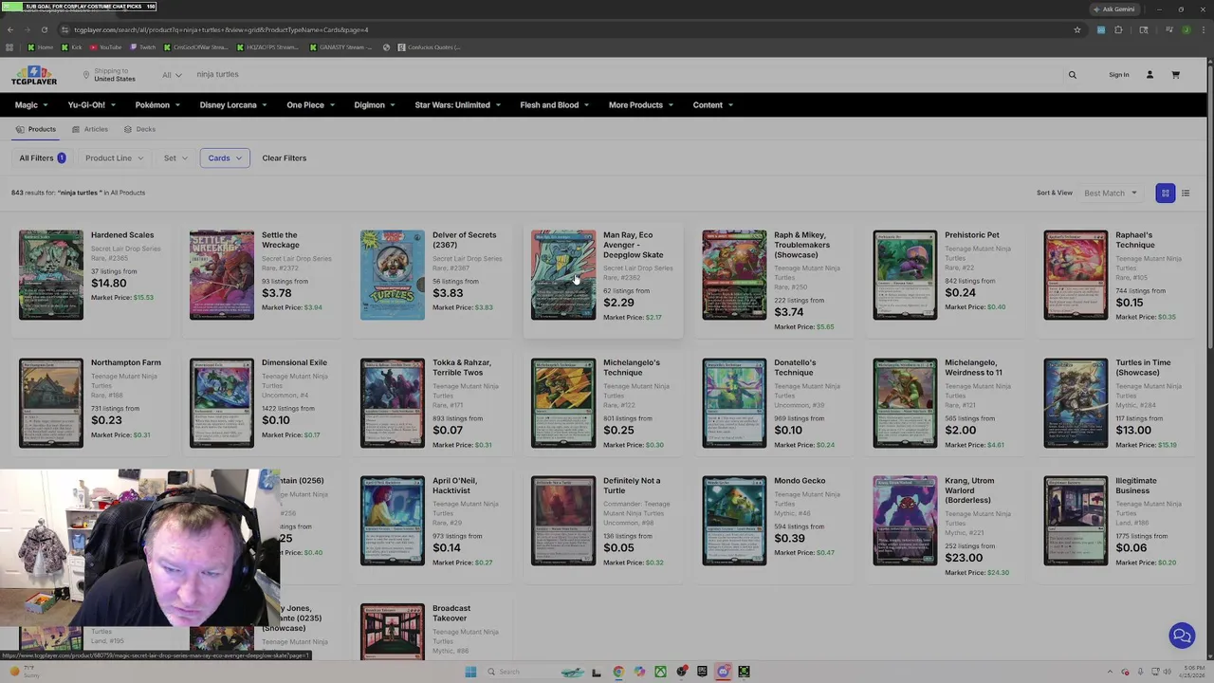The height and width of the screenshot is (683, 1214).
Task: Click Michelangelo's Technique title
Action: click(632, 367)
